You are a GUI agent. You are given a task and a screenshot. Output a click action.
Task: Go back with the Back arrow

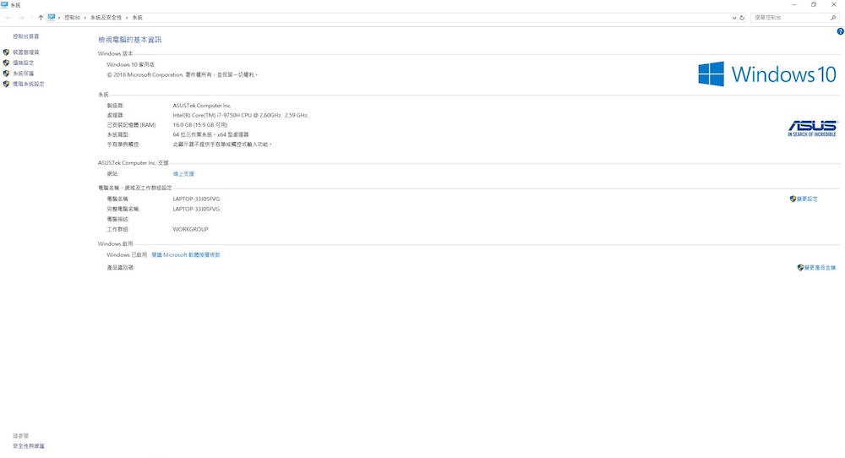point(8,18)
